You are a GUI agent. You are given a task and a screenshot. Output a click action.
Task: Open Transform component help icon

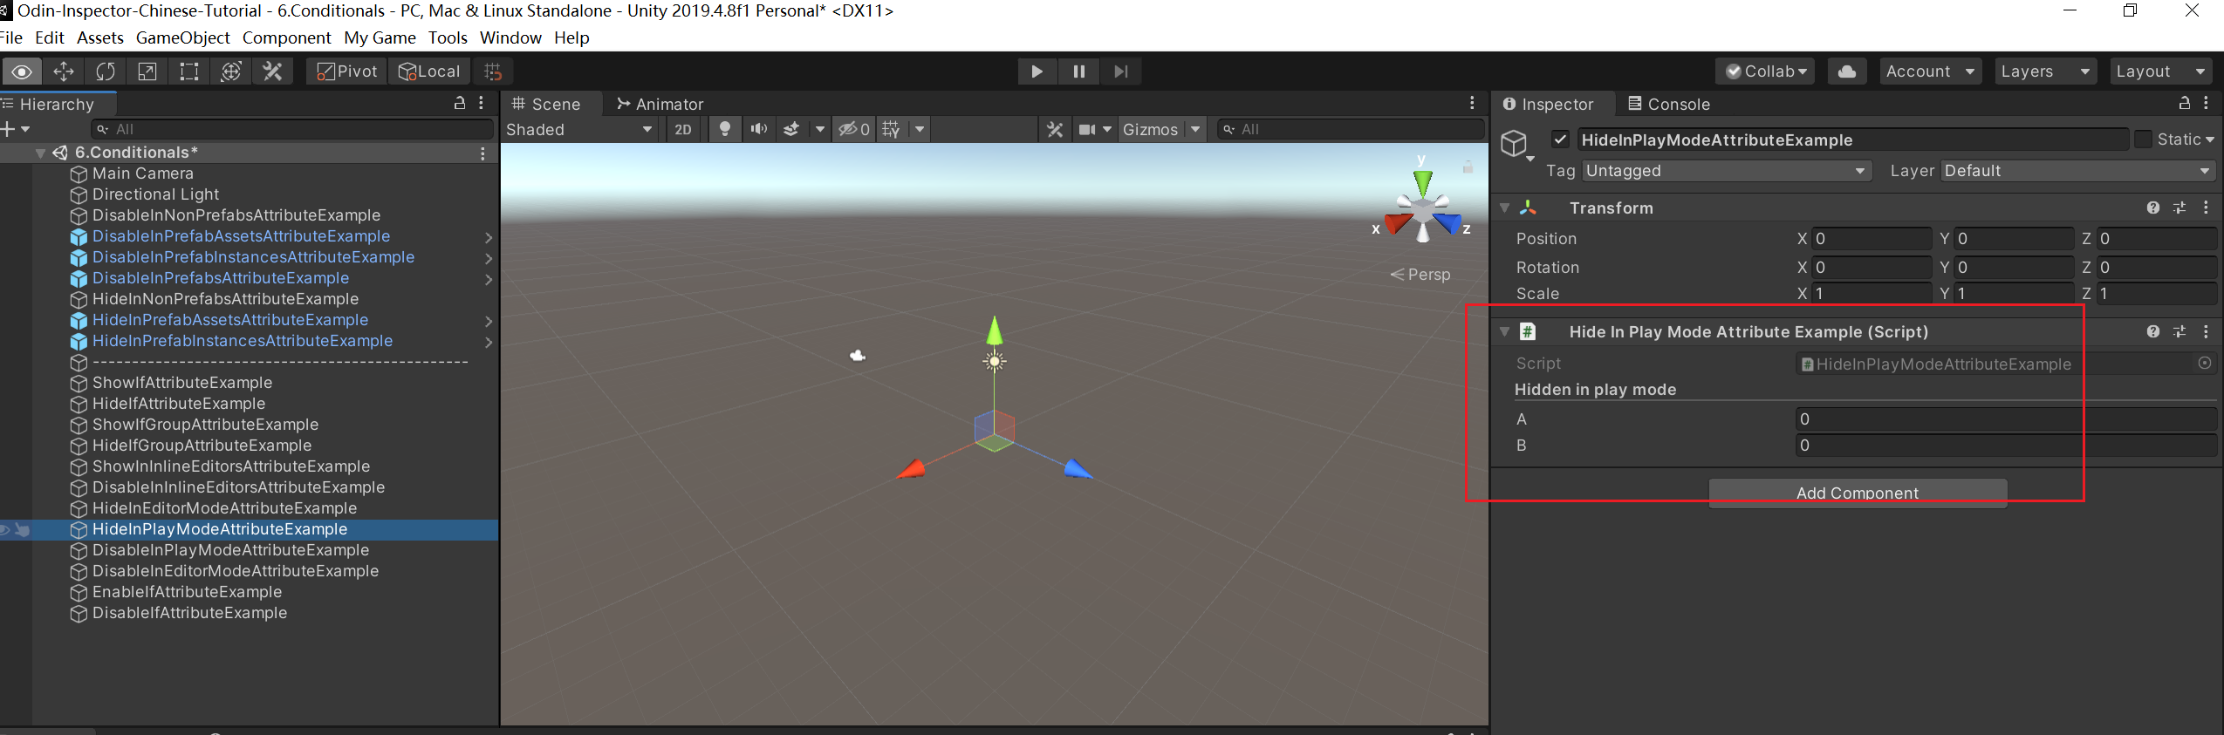(x=2152, y=208)
